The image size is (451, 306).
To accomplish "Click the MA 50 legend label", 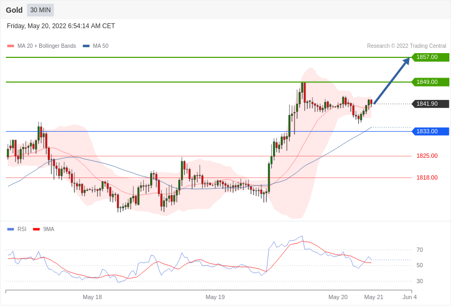I will click(x=100, y=46).
